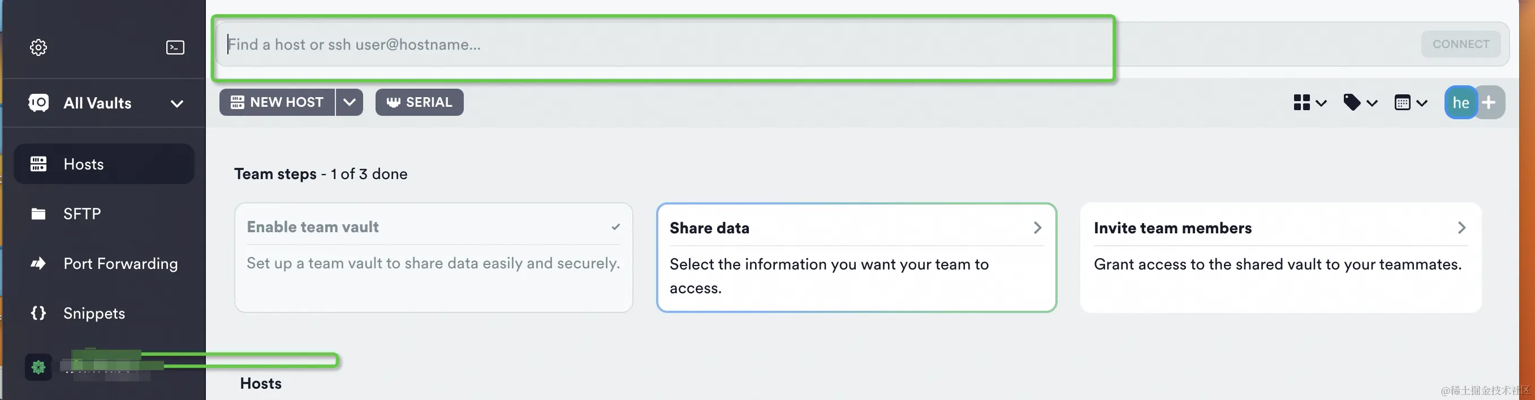1535x400 pixels.
Task: Click the green flower icon at the bottom of the sidebar
Action: (x=38, y=367)
